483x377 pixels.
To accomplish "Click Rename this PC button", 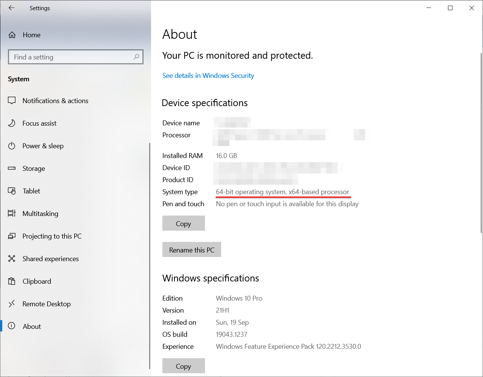I will pos(192,249).
